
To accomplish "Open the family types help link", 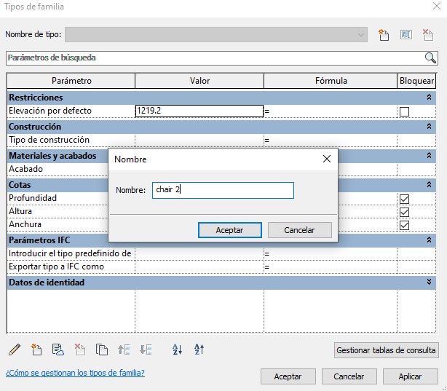I will pos(75,373).
